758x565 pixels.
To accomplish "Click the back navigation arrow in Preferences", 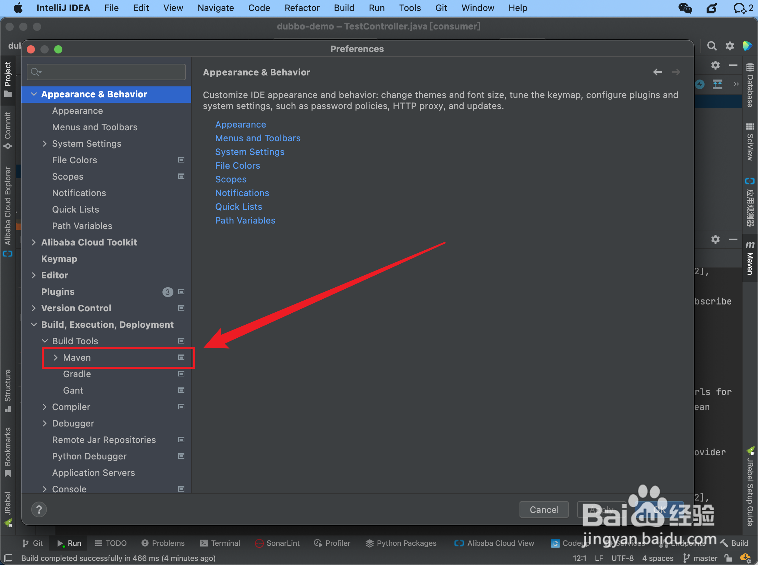I will coord(657,72).
